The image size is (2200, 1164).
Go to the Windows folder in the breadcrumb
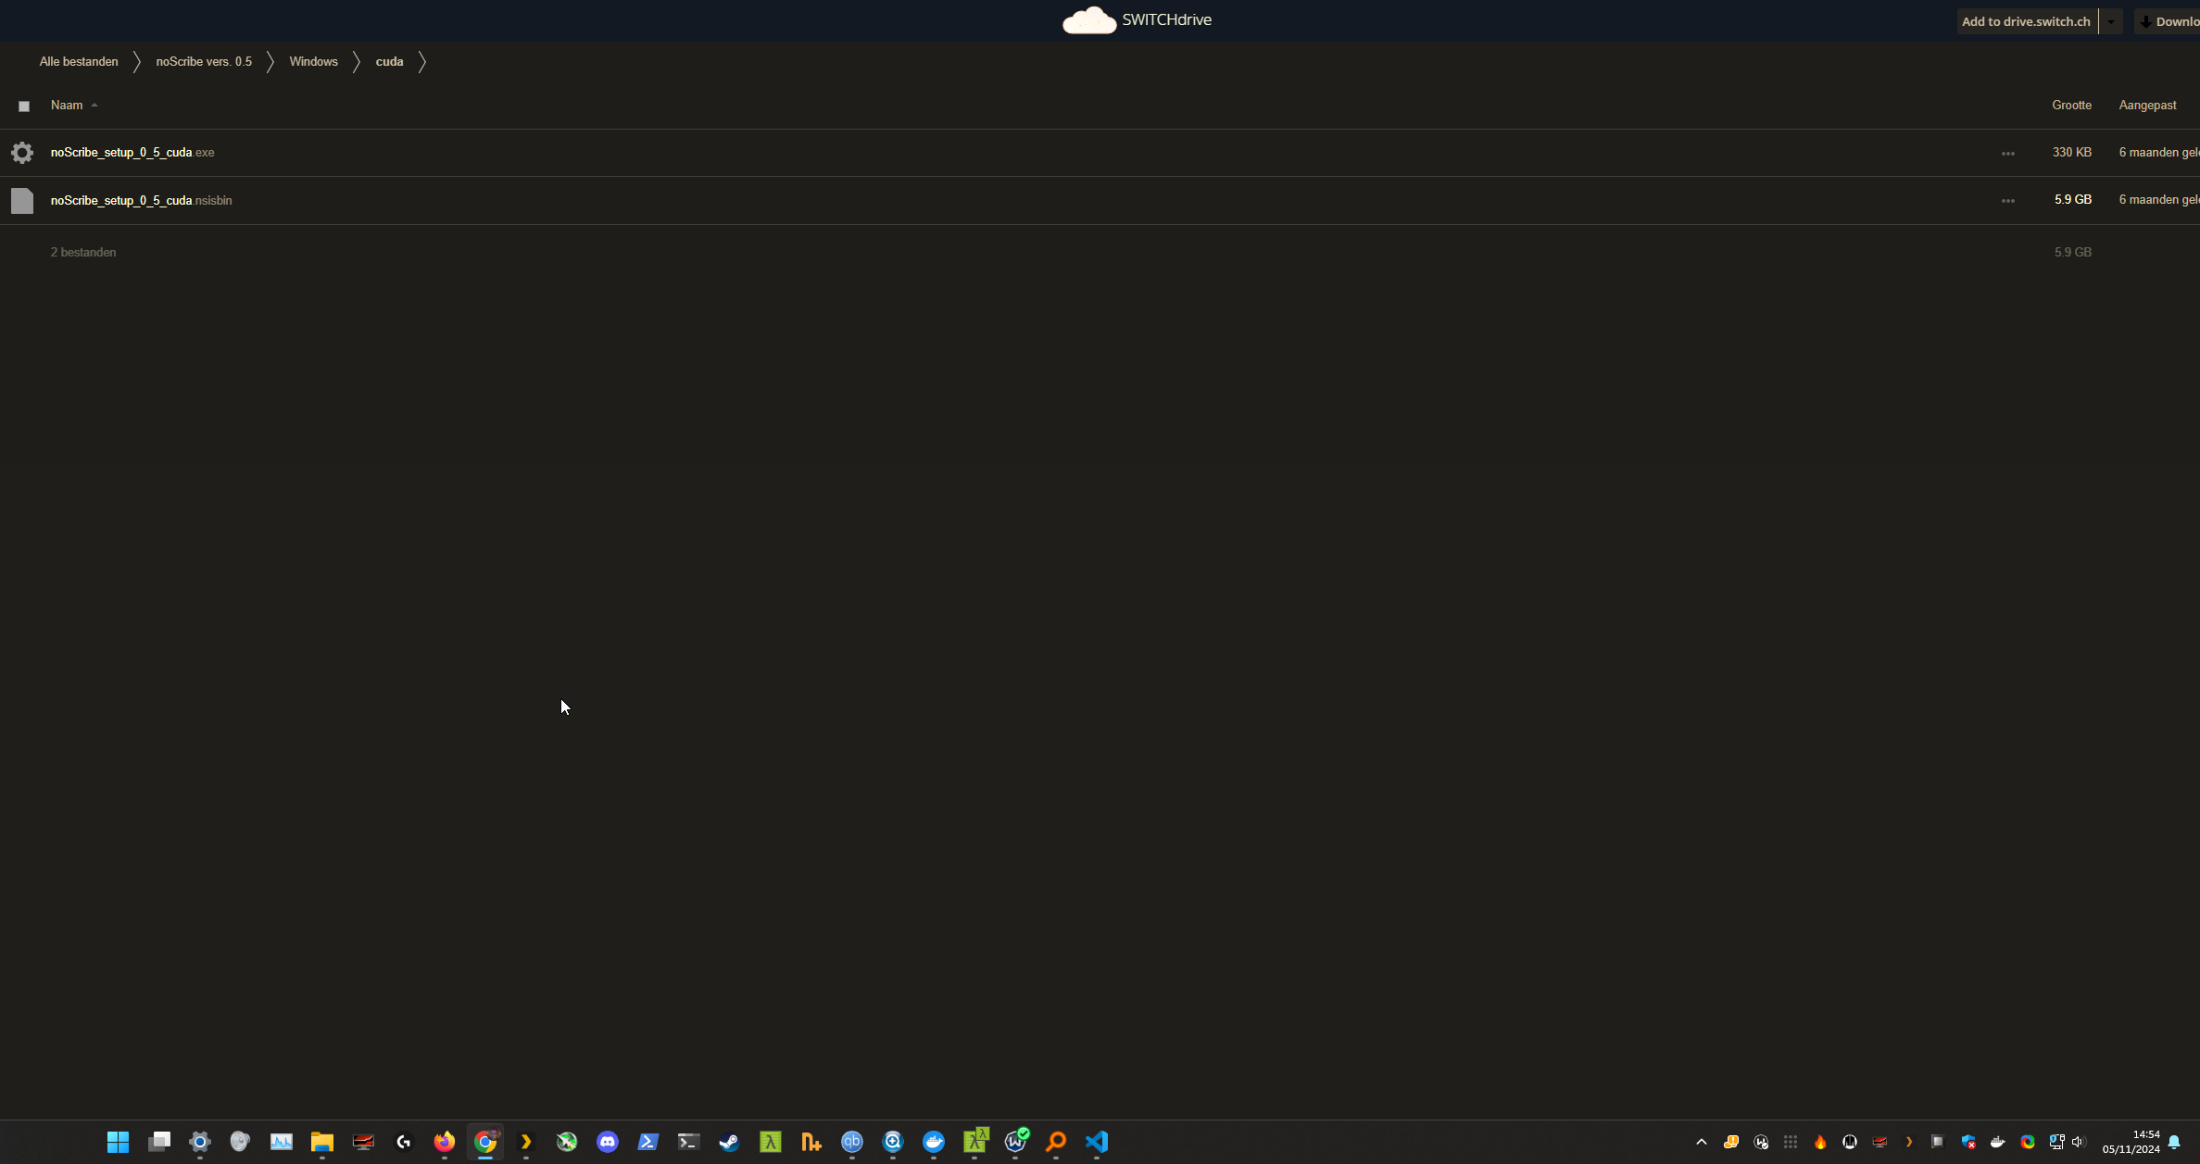pyautogui.click(x=313, y=62)
